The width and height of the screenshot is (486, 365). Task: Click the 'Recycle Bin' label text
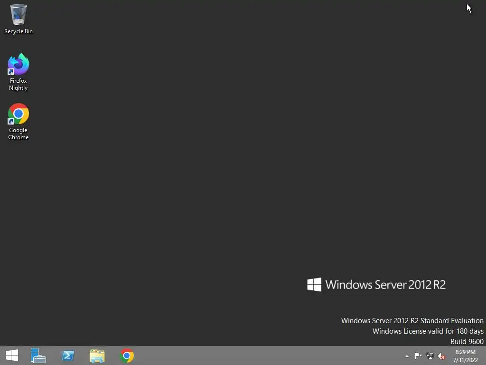(19, 31)
